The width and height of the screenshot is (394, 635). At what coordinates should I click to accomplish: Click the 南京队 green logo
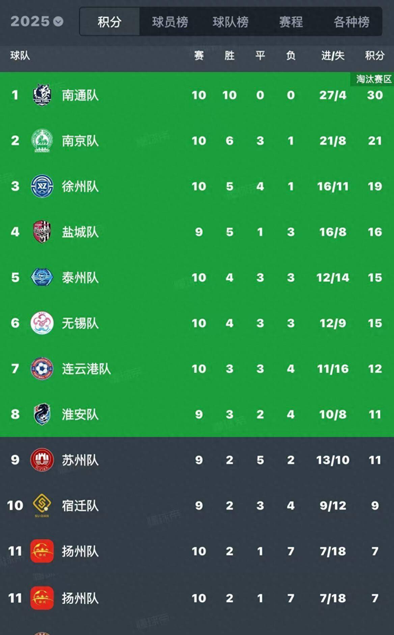[42, 140]
